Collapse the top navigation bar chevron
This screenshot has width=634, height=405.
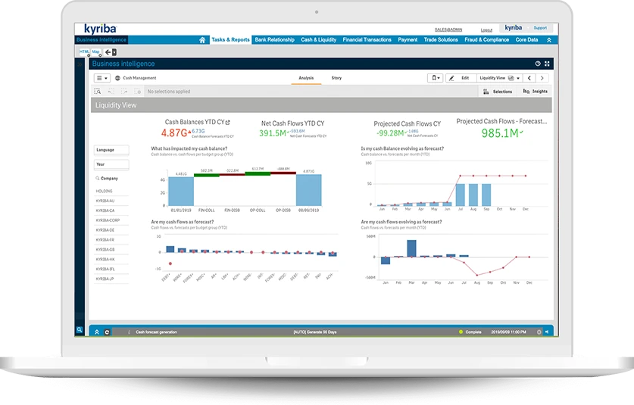point(549,40)
